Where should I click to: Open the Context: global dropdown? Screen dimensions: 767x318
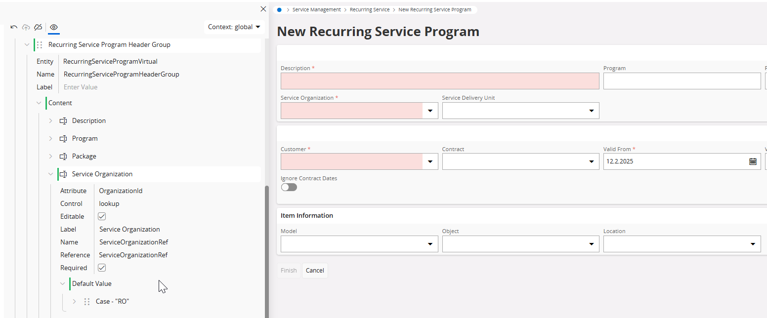click(x=234, y=27)
